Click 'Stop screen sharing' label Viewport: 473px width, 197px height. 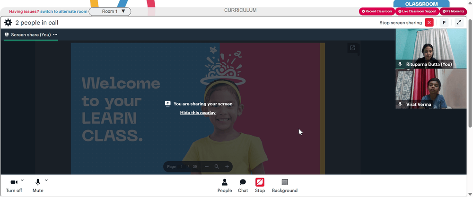401,23
